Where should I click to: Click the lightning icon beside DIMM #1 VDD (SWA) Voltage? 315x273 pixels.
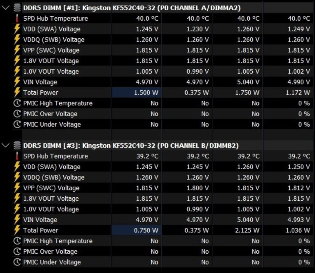(17, 29)
